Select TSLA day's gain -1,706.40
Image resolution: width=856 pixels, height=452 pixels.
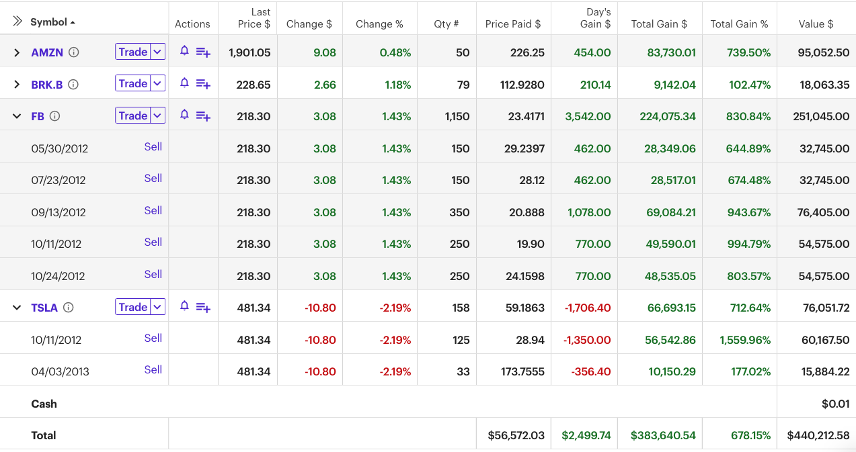coord(588,308)
